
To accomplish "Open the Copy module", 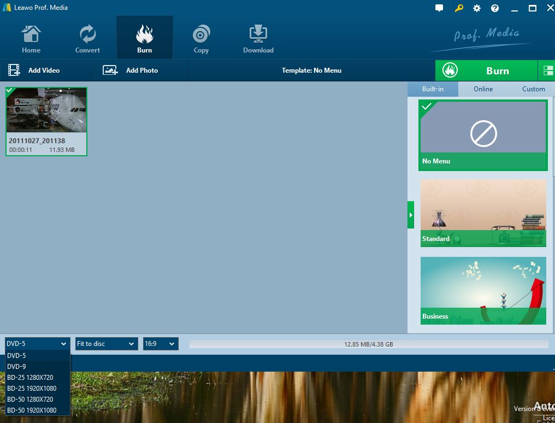I will pyautogui.click(x=201, y=39).
